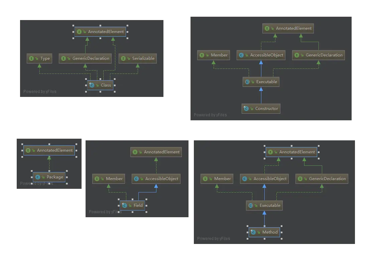This screenshot has height=261, width=372.
Task: Click the class icon on the Package node
Action: click(37, 177)
